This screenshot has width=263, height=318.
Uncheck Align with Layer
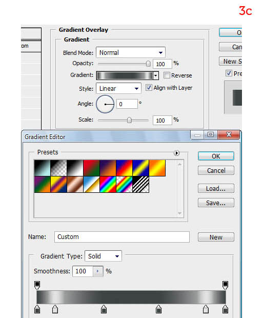149,87
